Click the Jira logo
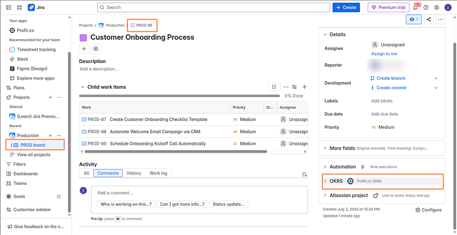457x235 pixels. click(36, 7)
